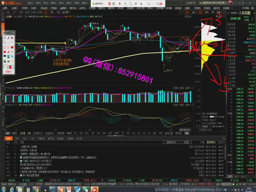Activate the magnifier tool in drawing palette
Screen dimensions: 256x192
click(x=12, y=56)
